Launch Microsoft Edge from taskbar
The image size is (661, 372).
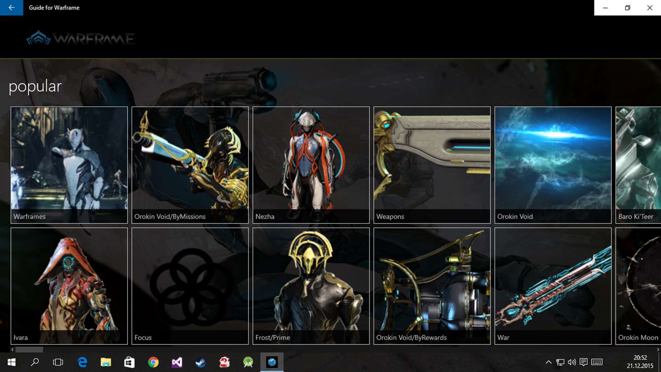pyautogui.click(x=82, y=362)
